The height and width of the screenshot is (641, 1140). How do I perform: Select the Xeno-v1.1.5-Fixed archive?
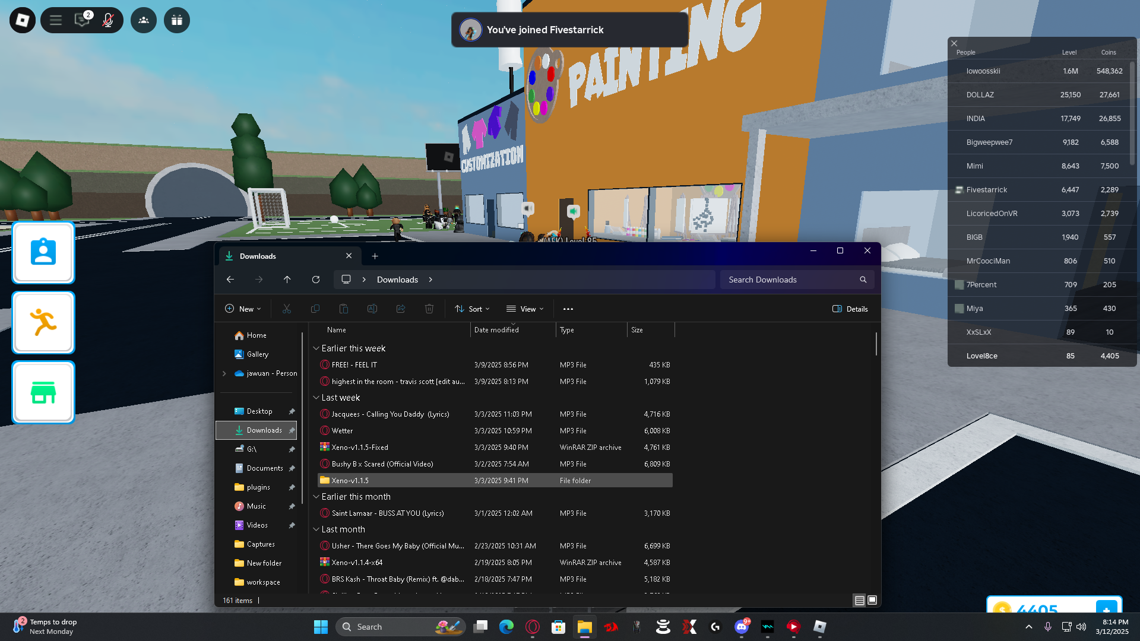pos(495,448)
